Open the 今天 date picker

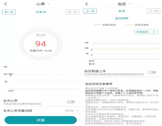[x=41, y=12]
